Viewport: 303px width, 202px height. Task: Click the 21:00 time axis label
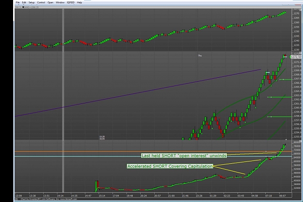click(x=171, y=196)
